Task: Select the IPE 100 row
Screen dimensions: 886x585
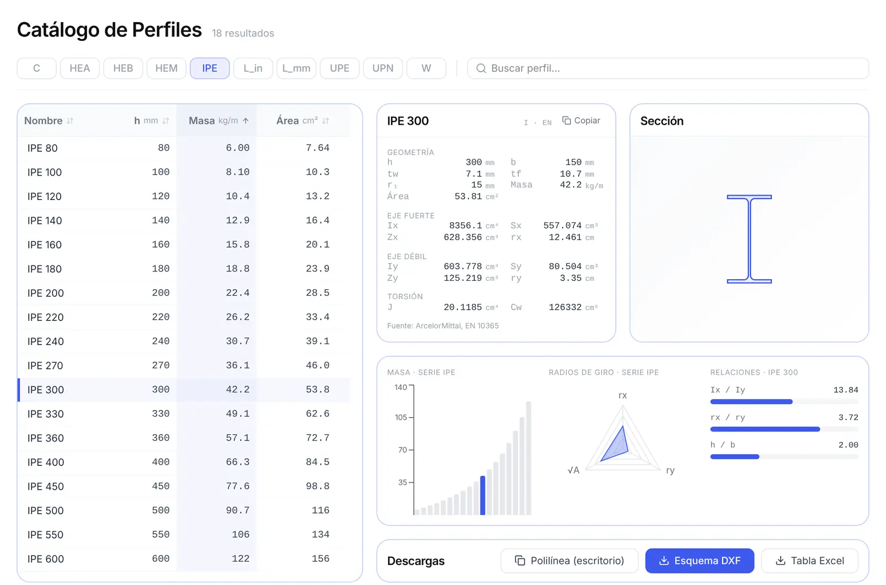Action: click(184, 172)
